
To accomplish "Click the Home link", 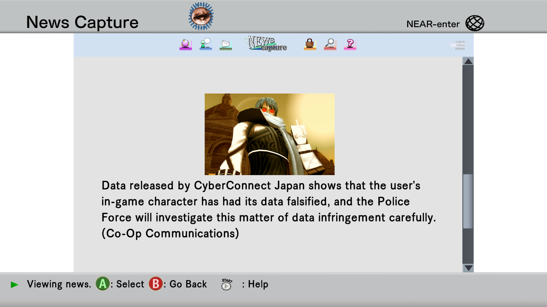I will coord(460,45).
